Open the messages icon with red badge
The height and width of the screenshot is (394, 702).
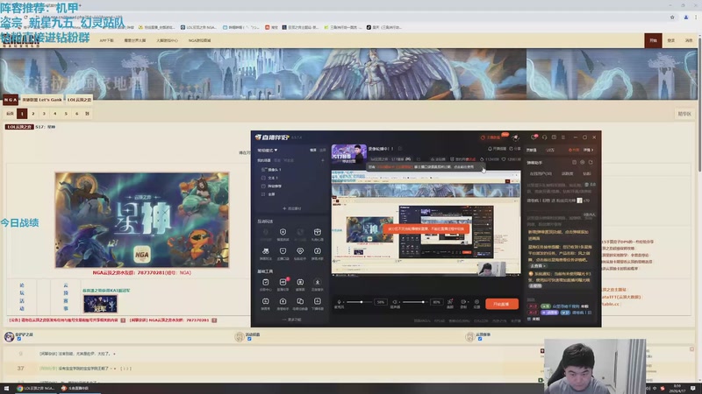(x=534, y=137)
